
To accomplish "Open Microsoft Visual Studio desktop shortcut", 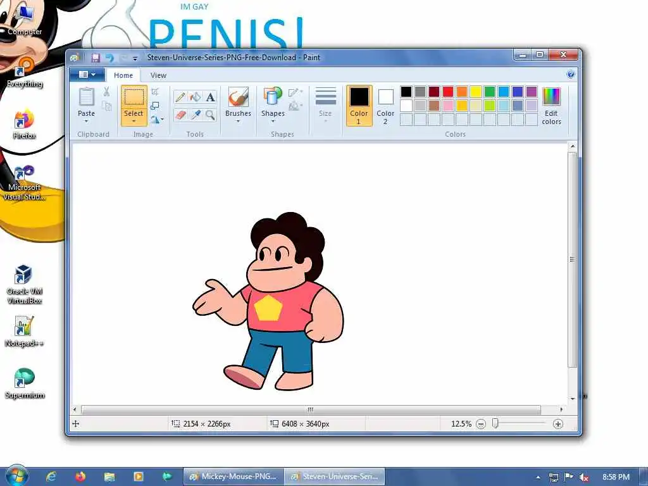I will (x=24, y=183).
